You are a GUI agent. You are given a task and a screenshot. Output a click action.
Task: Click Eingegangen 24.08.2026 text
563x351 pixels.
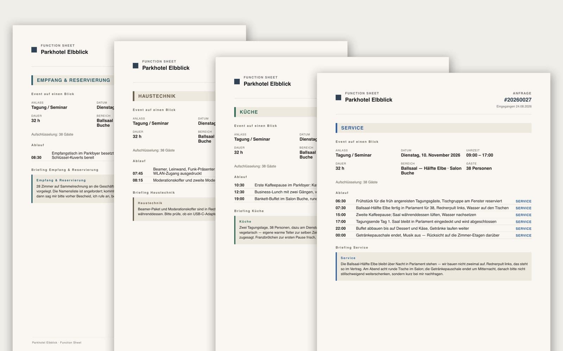514,106
